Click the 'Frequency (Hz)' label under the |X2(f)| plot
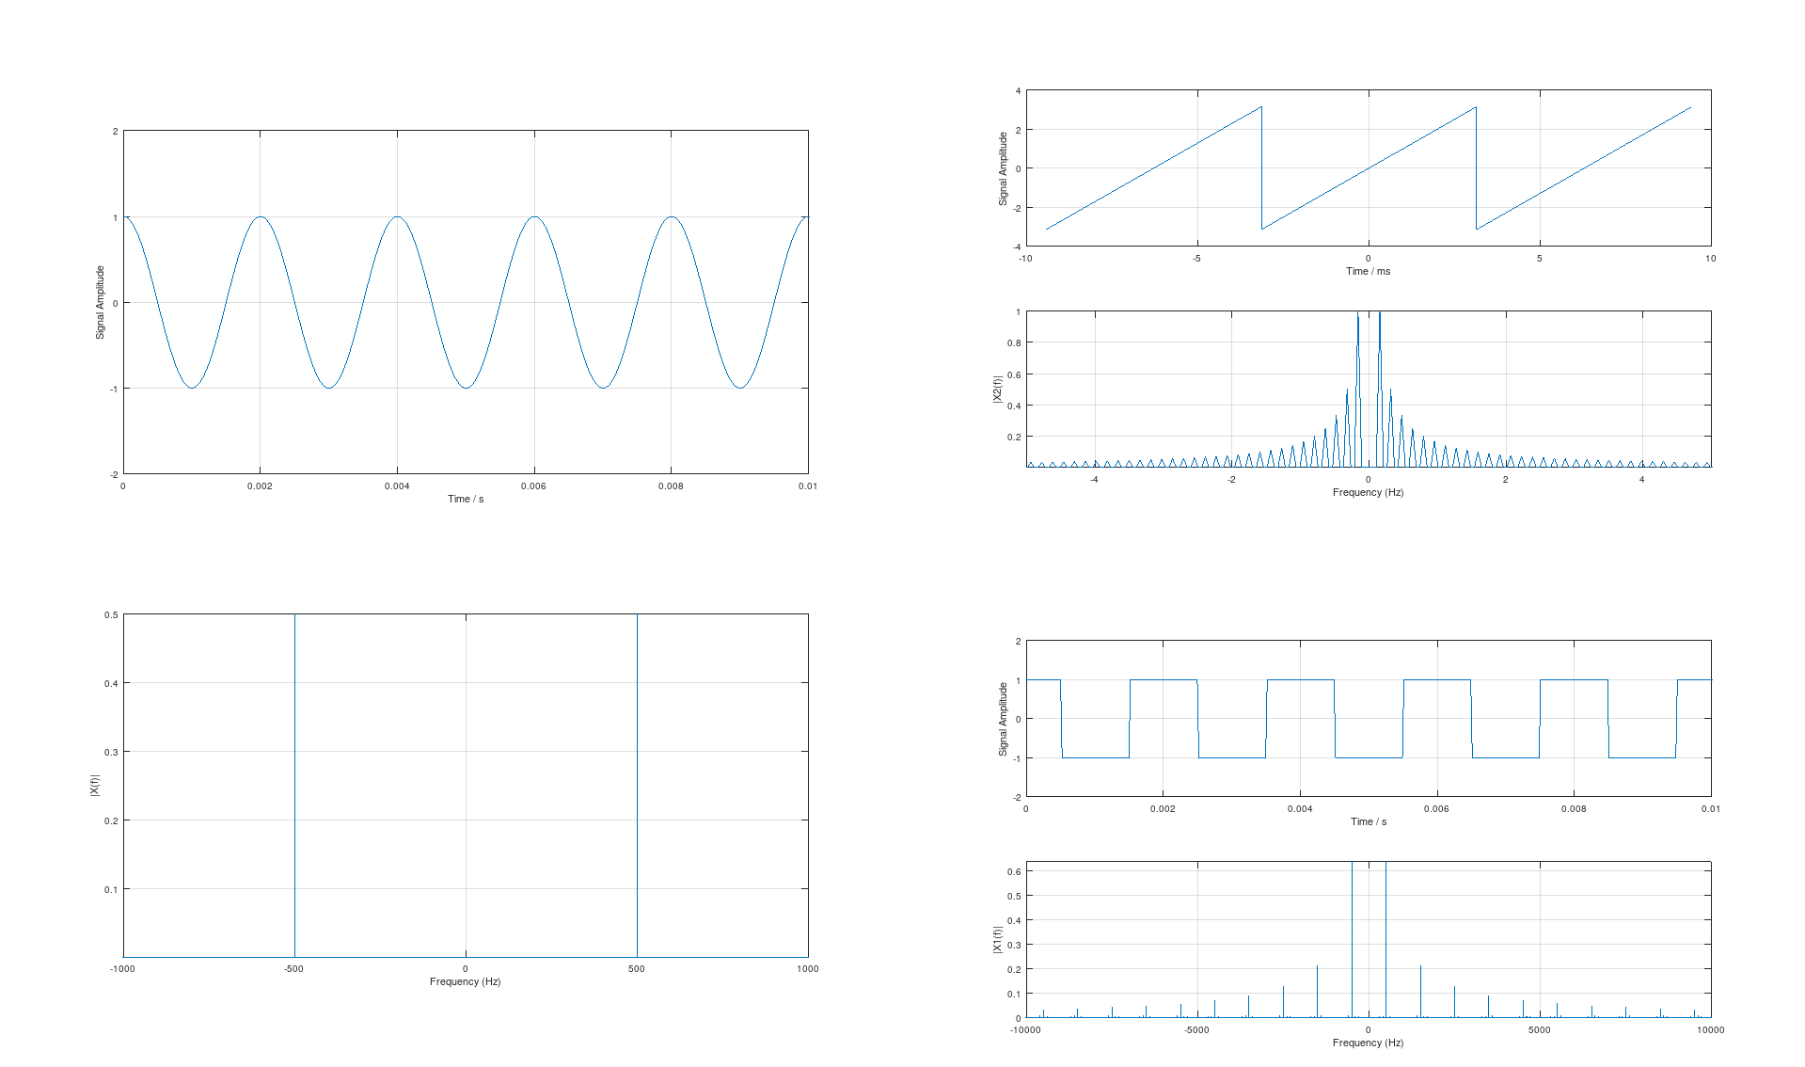 pos(1368,492)
